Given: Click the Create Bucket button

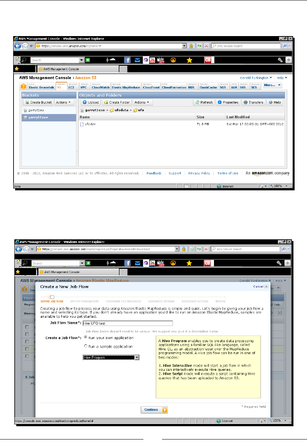Looking at the screenshot, I should click(x=38, y=102).
